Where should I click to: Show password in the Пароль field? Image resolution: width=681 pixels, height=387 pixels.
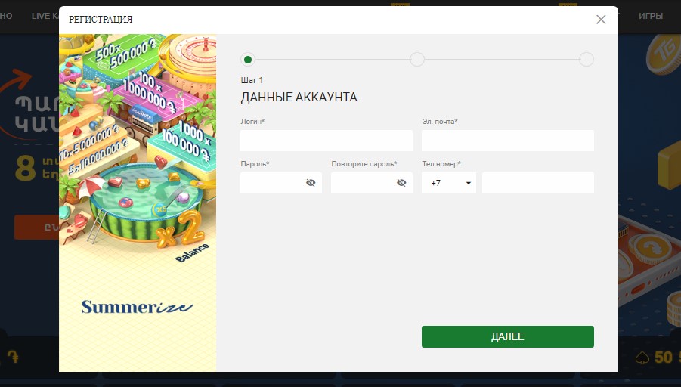coord(311,183)
